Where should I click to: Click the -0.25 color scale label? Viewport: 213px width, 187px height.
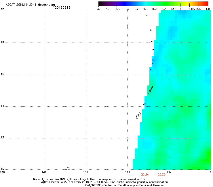154,9
